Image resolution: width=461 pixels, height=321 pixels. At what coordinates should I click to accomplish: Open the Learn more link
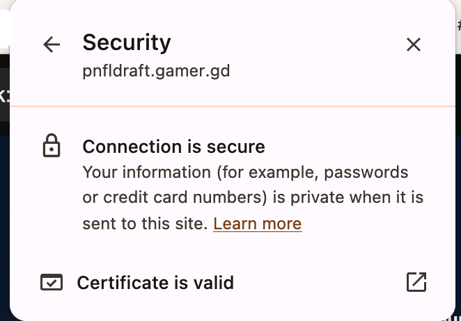257,224
